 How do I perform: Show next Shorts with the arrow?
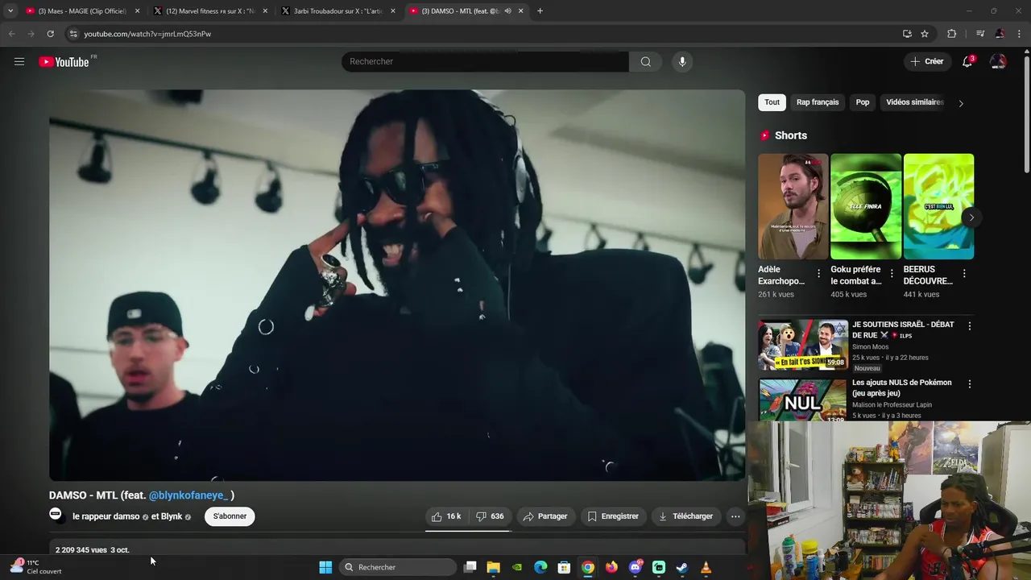click(971, 217)
